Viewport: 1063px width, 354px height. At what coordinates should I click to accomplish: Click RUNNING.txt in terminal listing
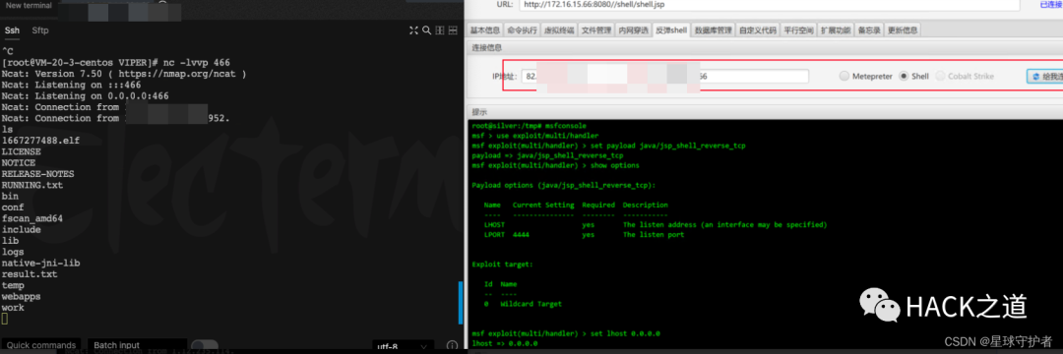click(31, 185)
